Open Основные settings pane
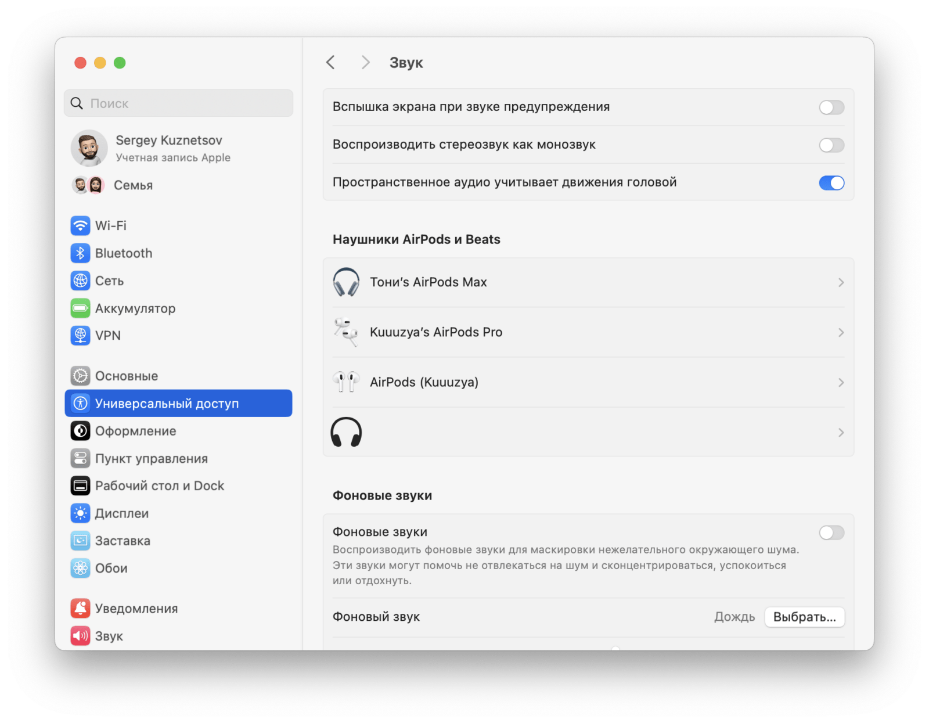Image resolution: width=929 pixels, height=723 pixels. [x=178, y=376]
